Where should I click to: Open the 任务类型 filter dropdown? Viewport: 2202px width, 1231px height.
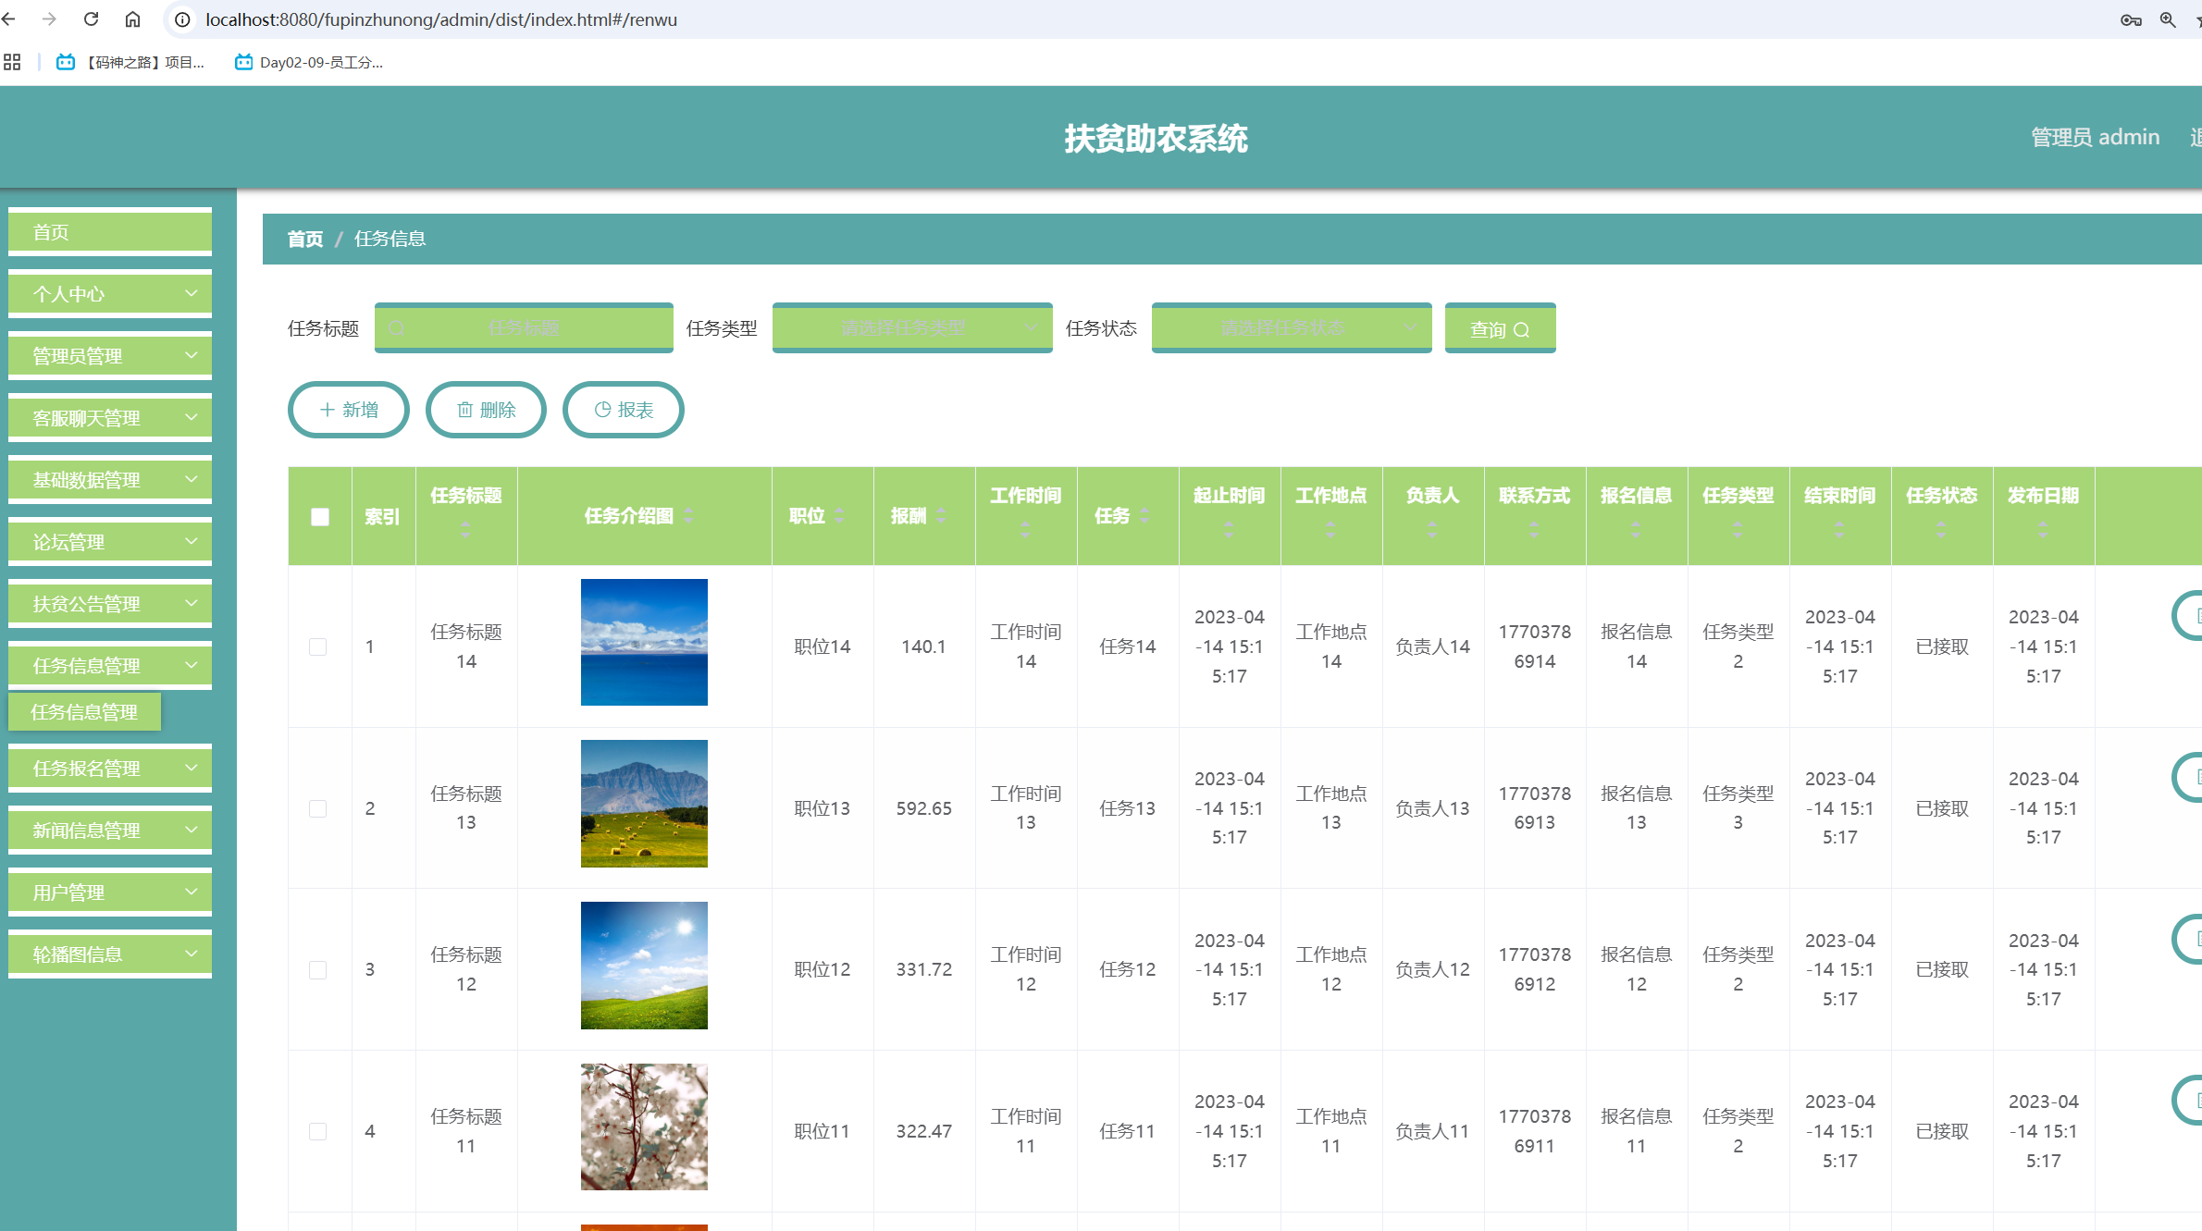pos(911,327)
